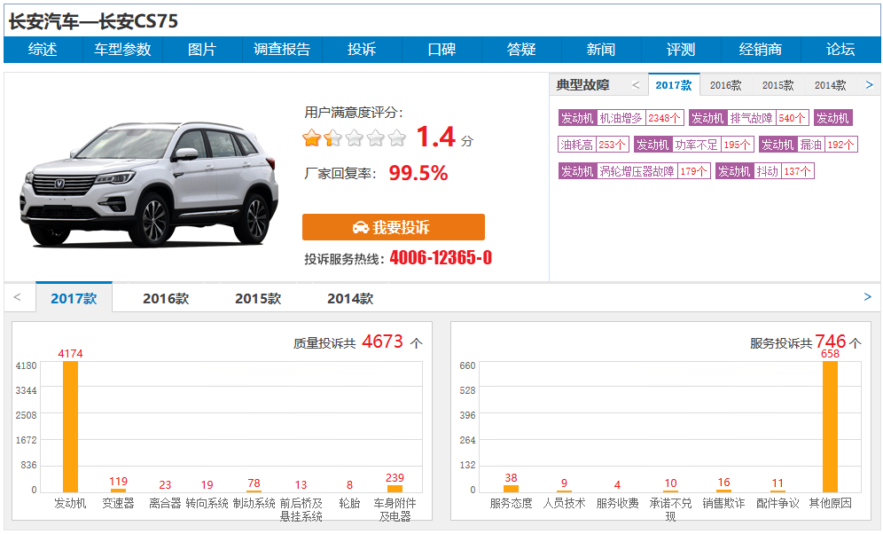This screenshot has height=534, width=883.
Task: Click the 涡轮增压器故障 fault tag
Action: (x=637, y=171)
